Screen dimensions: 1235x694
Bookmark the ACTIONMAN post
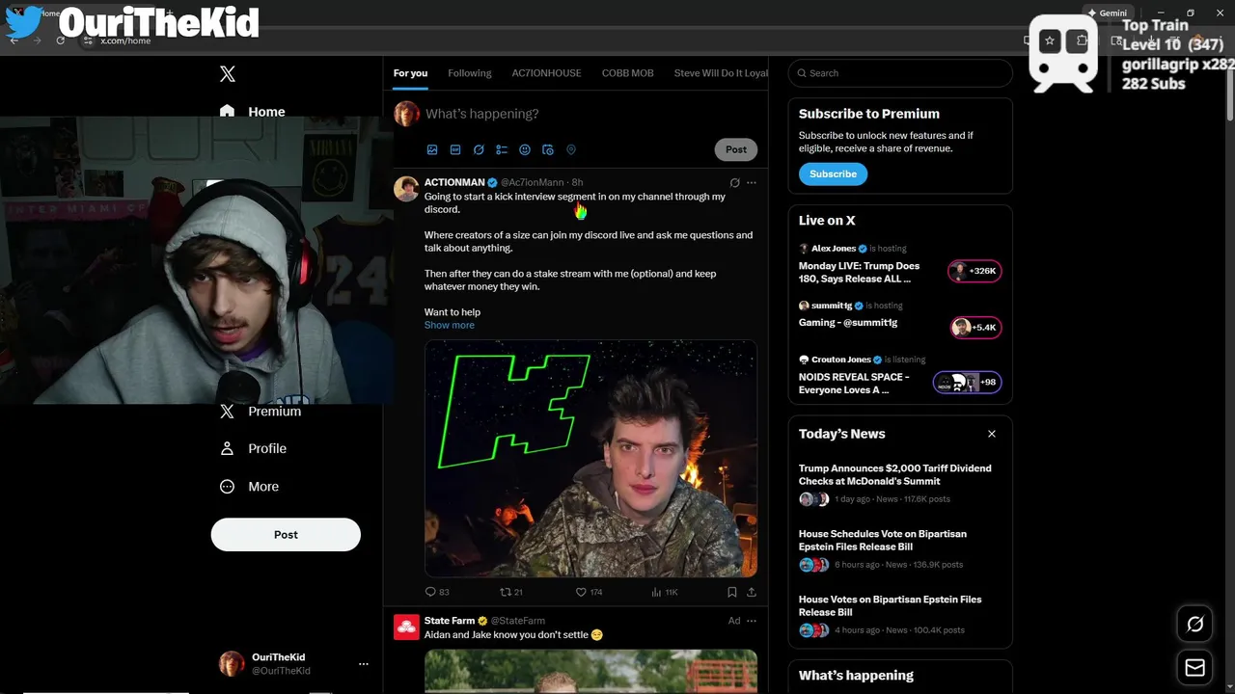[x=732, y=592]
